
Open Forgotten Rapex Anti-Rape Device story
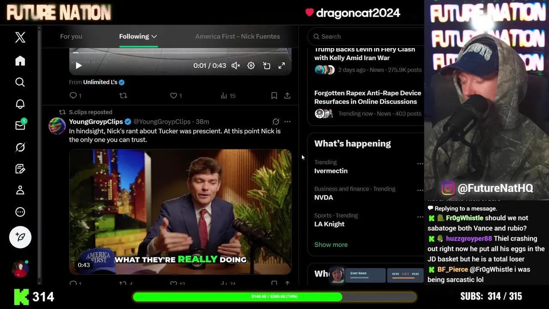[x=368, y=103]
